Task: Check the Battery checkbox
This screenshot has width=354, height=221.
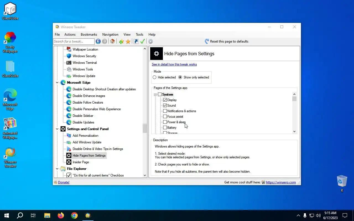Action: 165,128
